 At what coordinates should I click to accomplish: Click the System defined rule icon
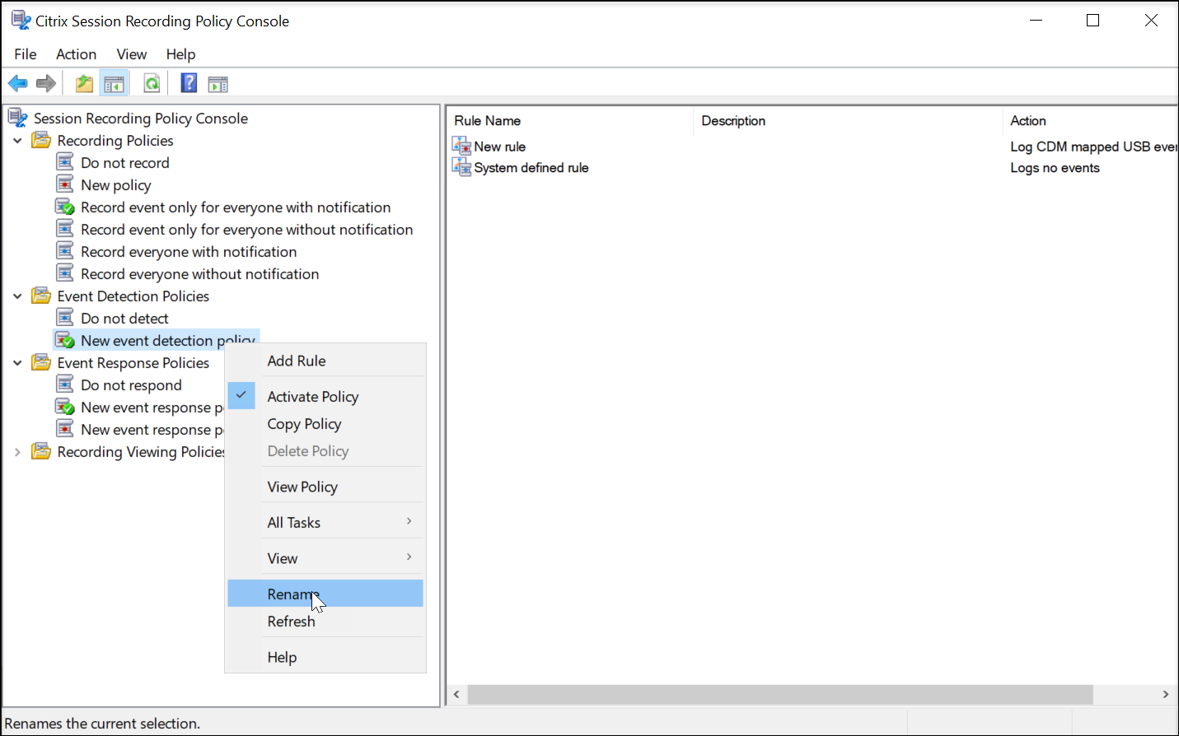pyautogui.click(x=461, y=168)
